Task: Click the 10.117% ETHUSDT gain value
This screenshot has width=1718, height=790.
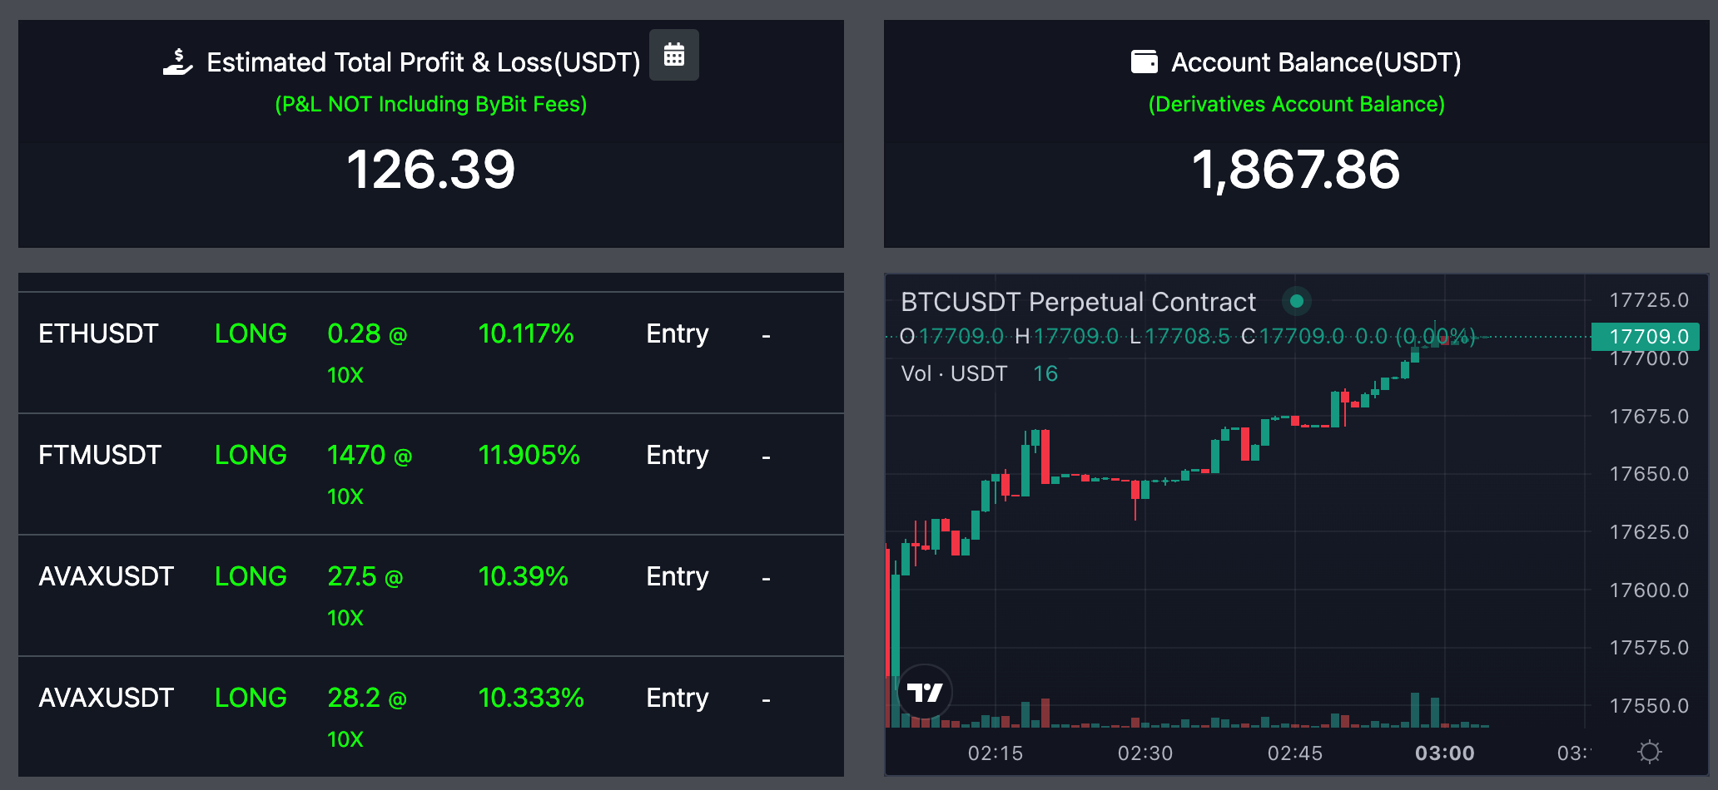Action: click(526, 333)
